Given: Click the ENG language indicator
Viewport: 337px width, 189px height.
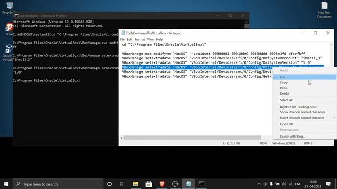Looking at the screenshot, I should point(298,184).
